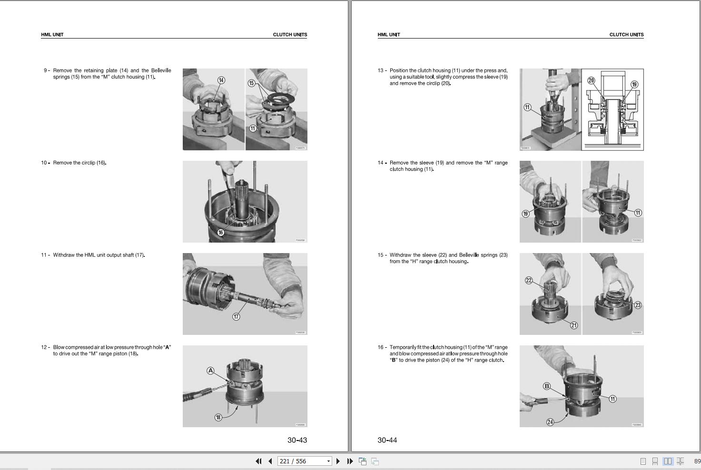This screenshot has height=470, width=701.
Task: Click the step 14 sleeve removal photo
Action: pos(582,202)
